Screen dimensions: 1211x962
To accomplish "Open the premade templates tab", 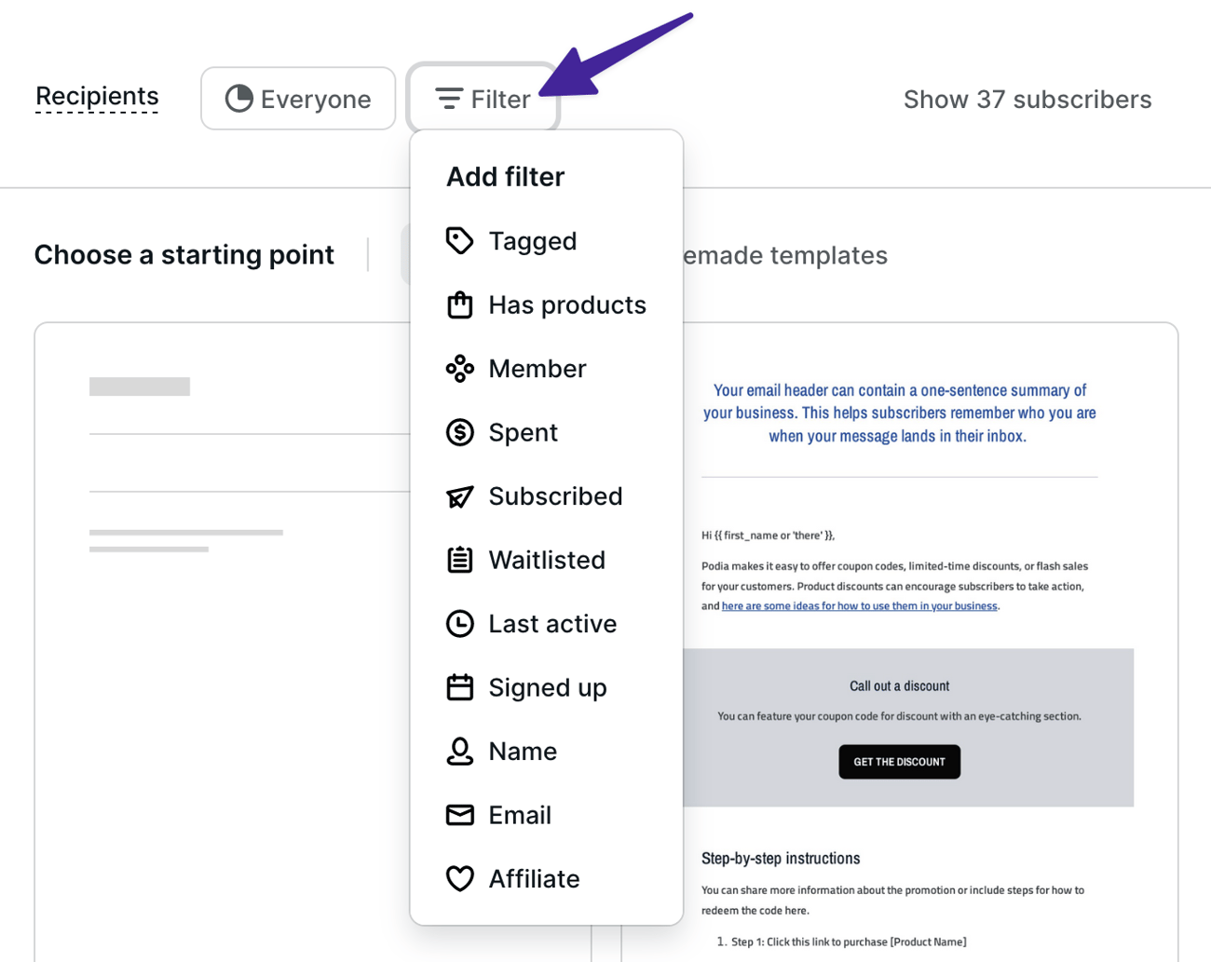I will click(784, 255).
